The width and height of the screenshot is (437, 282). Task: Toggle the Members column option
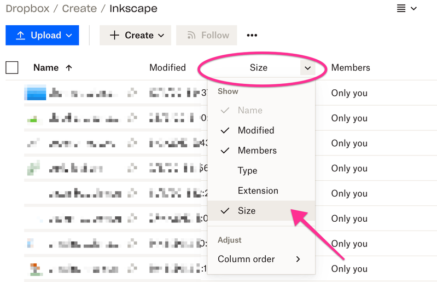point(257,151)
